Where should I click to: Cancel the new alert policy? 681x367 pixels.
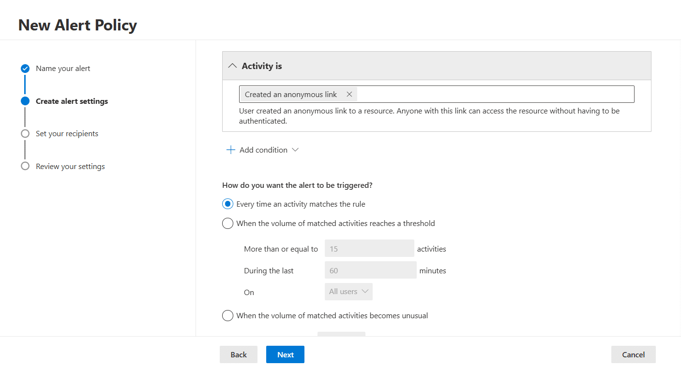click(633, 354)
